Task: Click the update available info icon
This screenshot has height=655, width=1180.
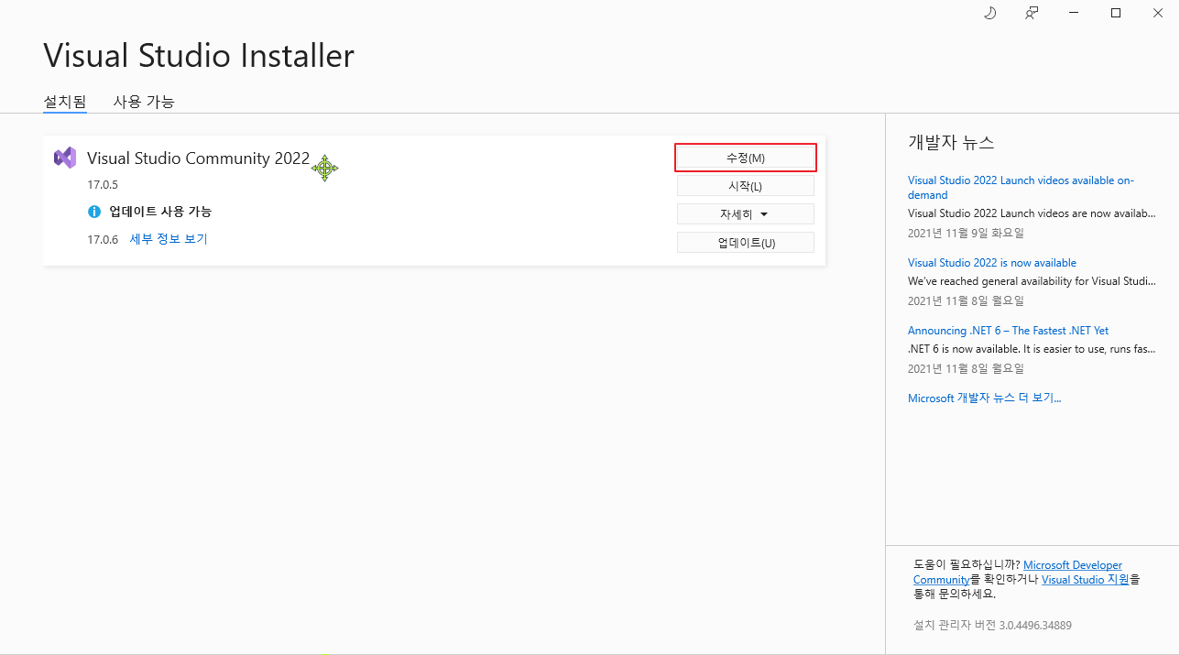Action: pyautogui.click(x=93, y=212)
